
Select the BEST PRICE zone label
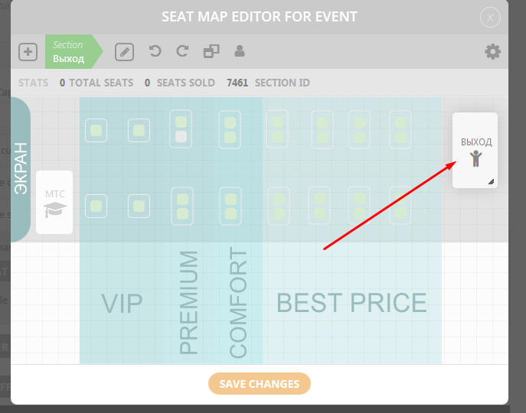[x=351, y=303]
